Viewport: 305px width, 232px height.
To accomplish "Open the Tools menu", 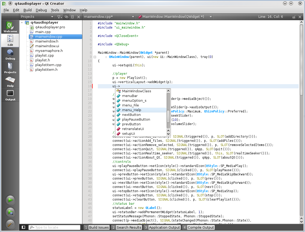I will (x=55, y=10).
